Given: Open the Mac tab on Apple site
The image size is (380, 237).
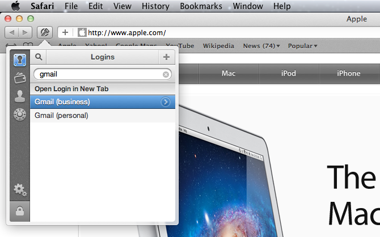Looking at the screenshot, I should (x=229, y=74).
